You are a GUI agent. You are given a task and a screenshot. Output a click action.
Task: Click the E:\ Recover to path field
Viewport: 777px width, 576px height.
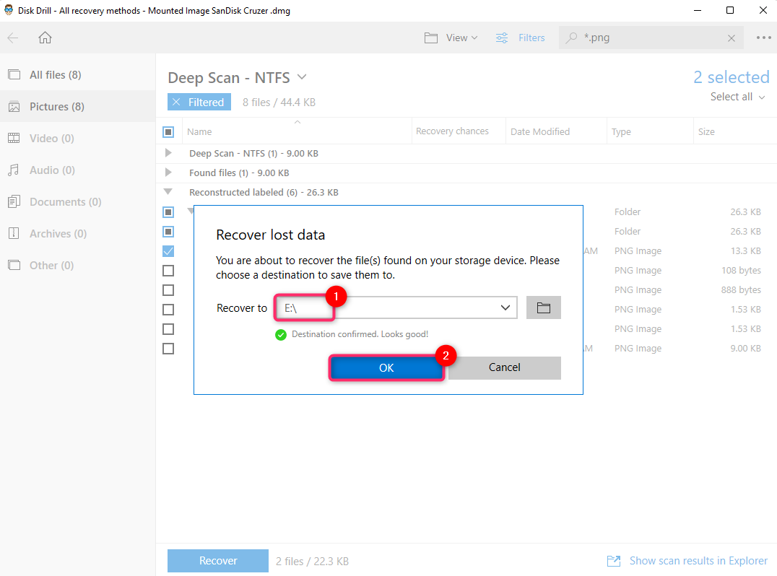click(396, 307)
